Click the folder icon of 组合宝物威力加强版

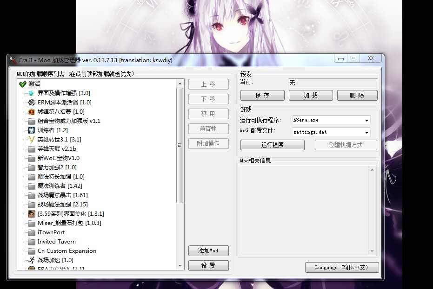point(32,121)
